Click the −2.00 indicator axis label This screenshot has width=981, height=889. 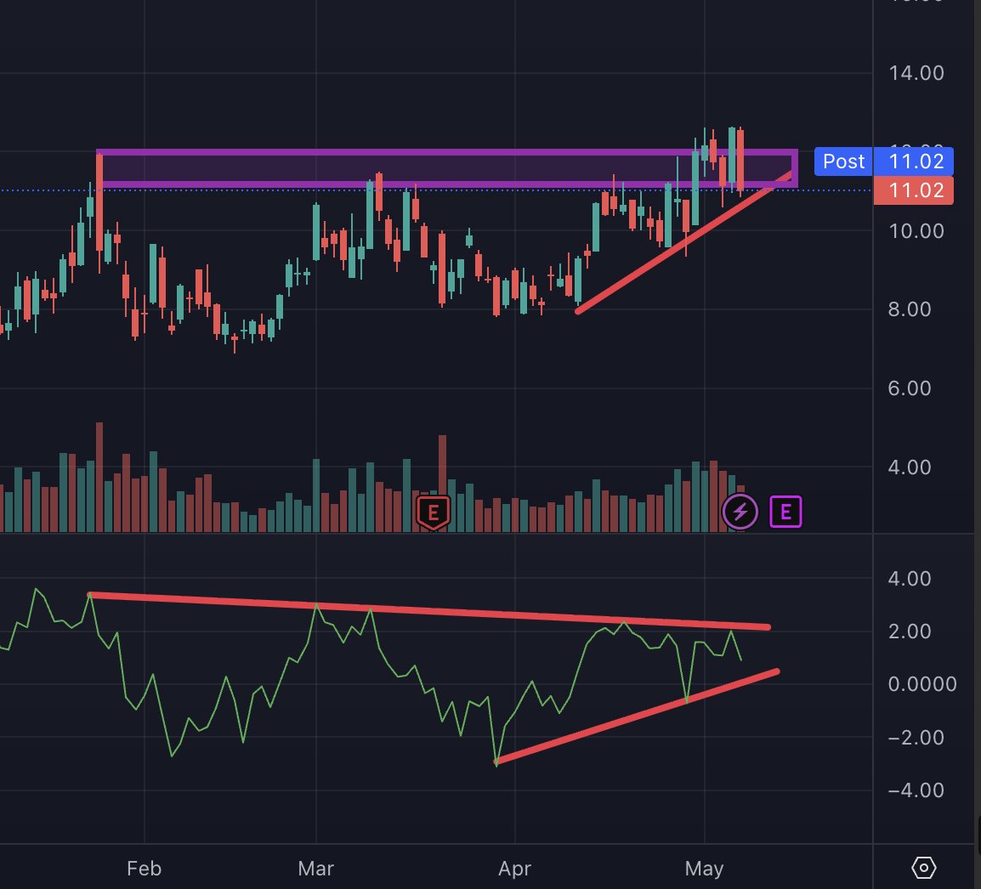tap(916, 738)
